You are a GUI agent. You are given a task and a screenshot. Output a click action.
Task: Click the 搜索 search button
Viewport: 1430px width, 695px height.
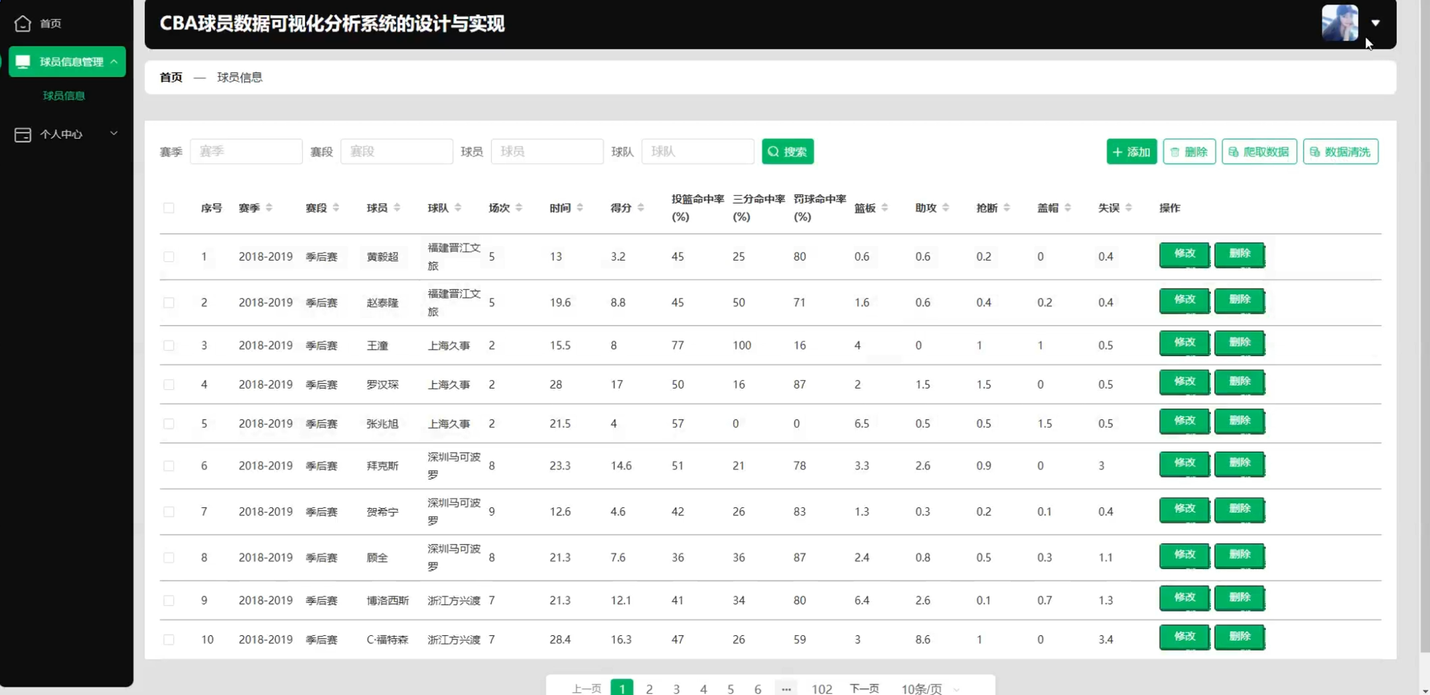[x=788, y=151]
